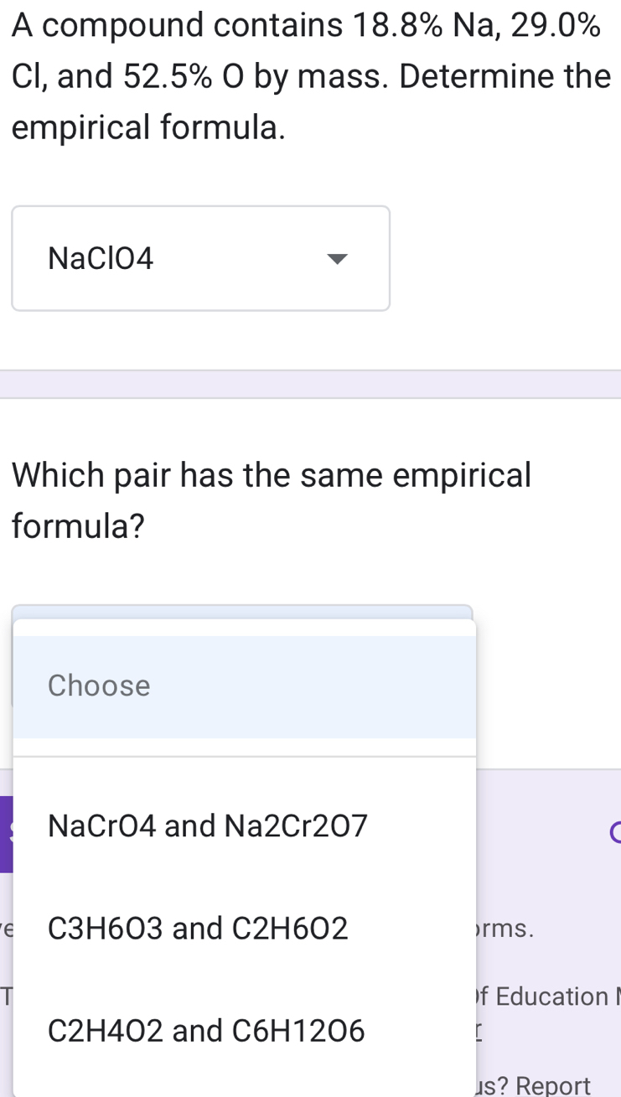Select the option NaCrO4 and Na2Cr2O7
This screenshot has width=621, height=1097.
(x=206, y=825)
